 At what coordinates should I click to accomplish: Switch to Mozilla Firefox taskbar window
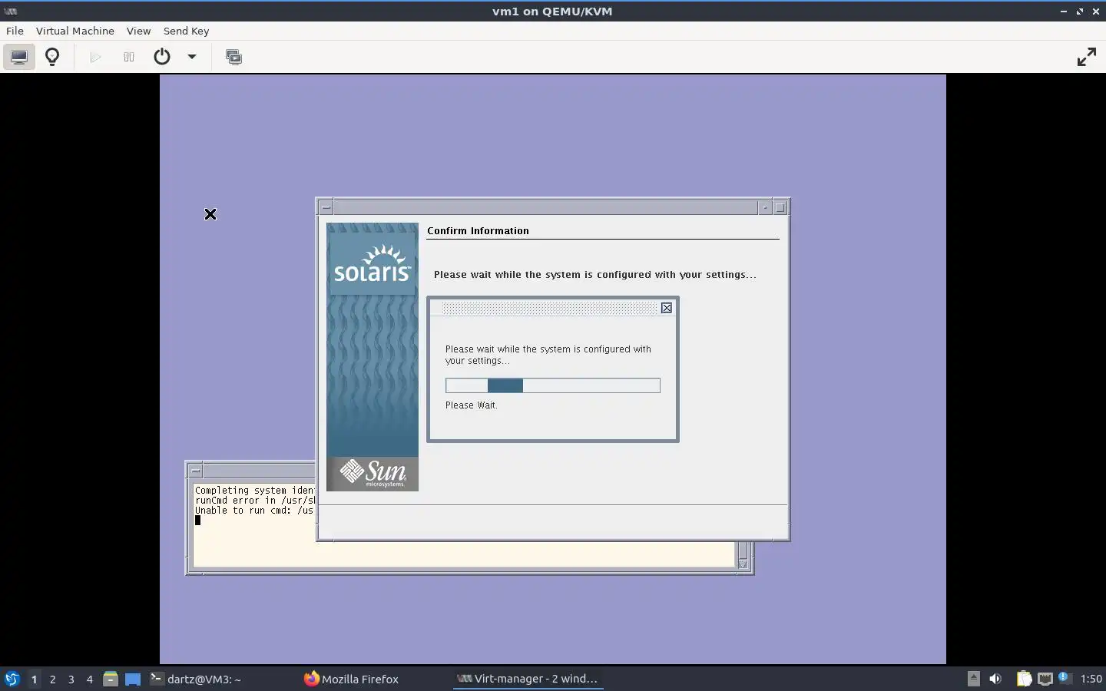coord(352,679)
